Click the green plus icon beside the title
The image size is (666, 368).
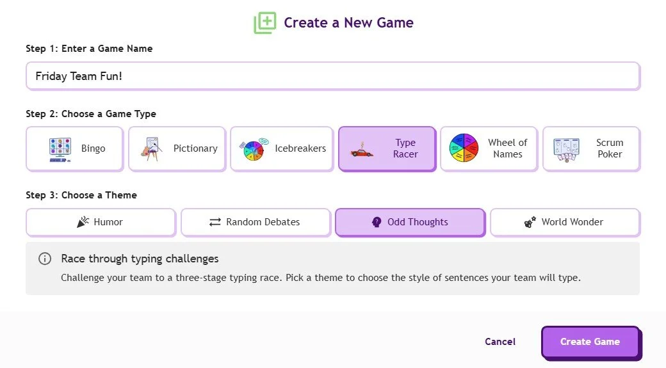(265, 22)
